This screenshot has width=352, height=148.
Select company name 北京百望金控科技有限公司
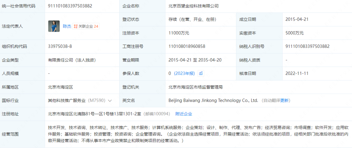[194, 6]
